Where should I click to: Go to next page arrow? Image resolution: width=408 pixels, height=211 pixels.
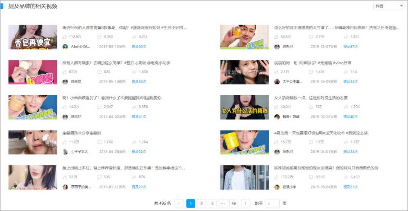pos(246,203)
